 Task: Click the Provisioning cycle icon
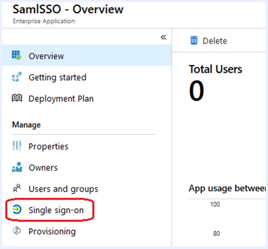tap(17, 231)
